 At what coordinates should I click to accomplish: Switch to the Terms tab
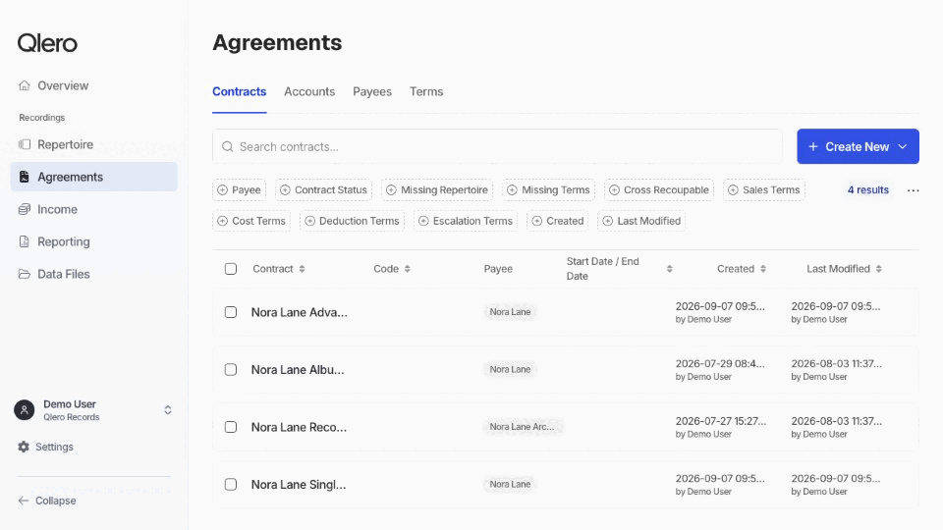[x=426, y=91]
